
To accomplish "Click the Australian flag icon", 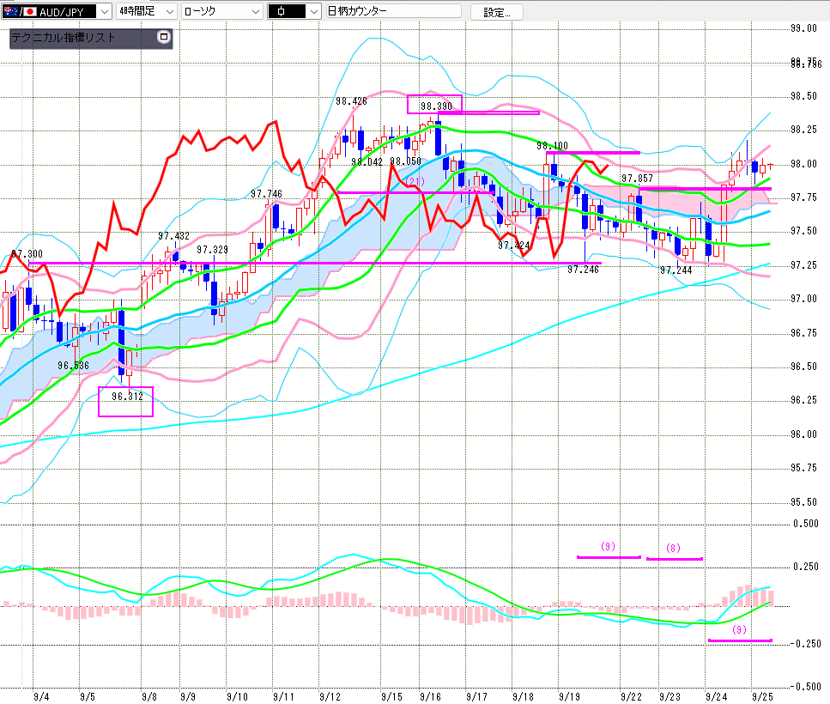I will point(9,11).
